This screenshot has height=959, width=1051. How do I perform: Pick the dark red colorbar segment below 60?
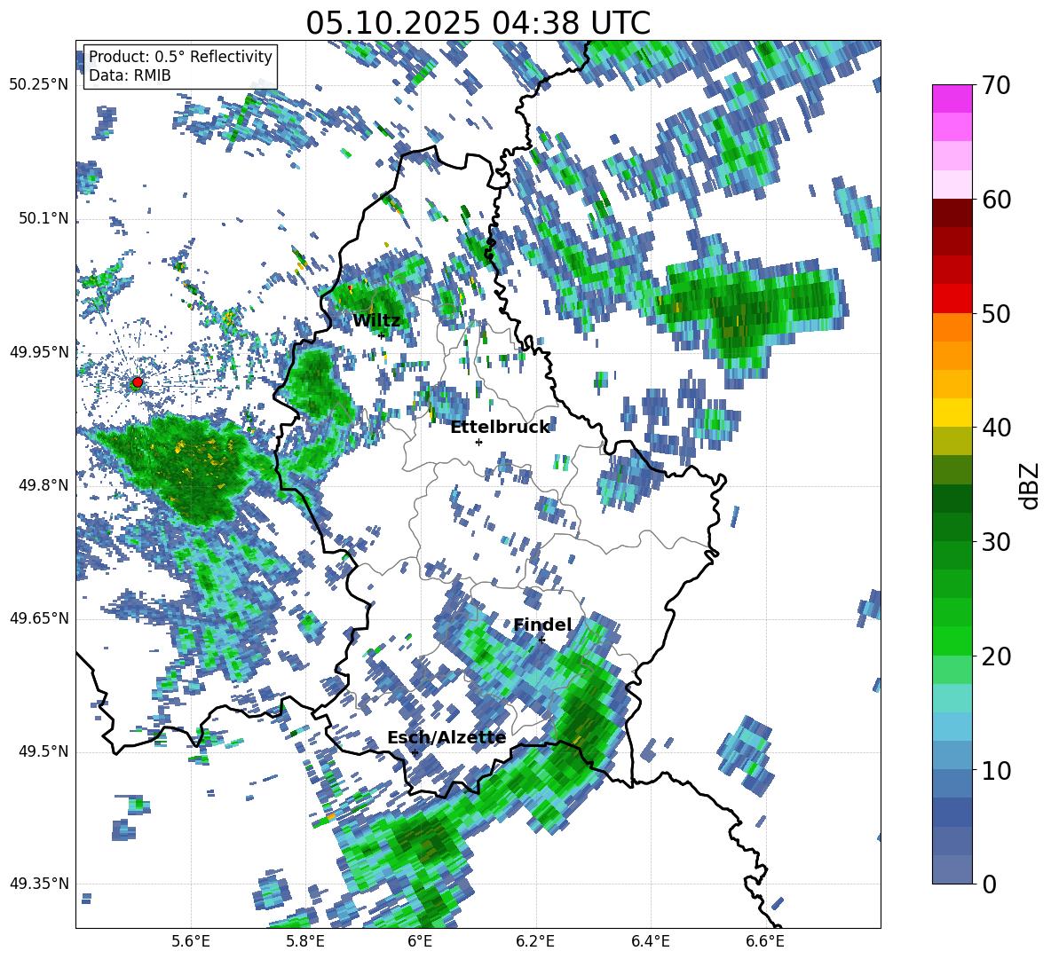click(x=952, y=213)
